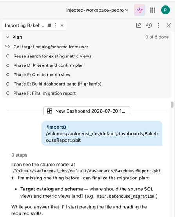
Task: Click the chat scrollbar thumb
Action: 172,105
